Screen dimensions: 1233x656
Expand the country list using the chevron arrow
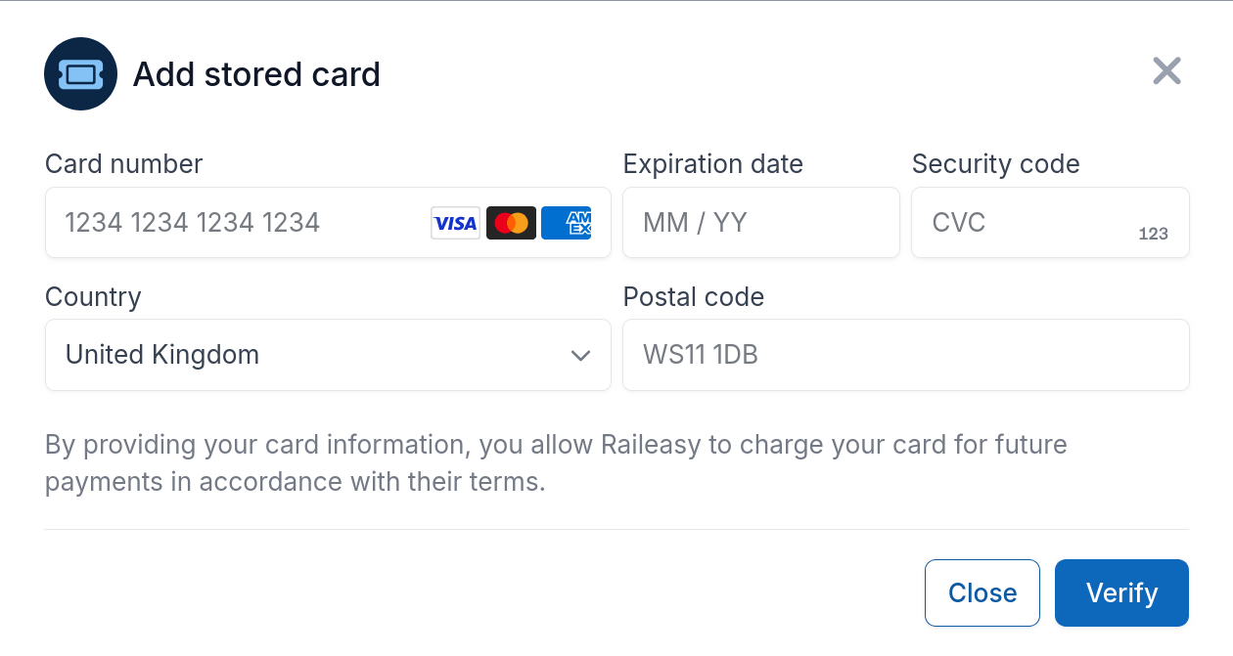point(580,355)
